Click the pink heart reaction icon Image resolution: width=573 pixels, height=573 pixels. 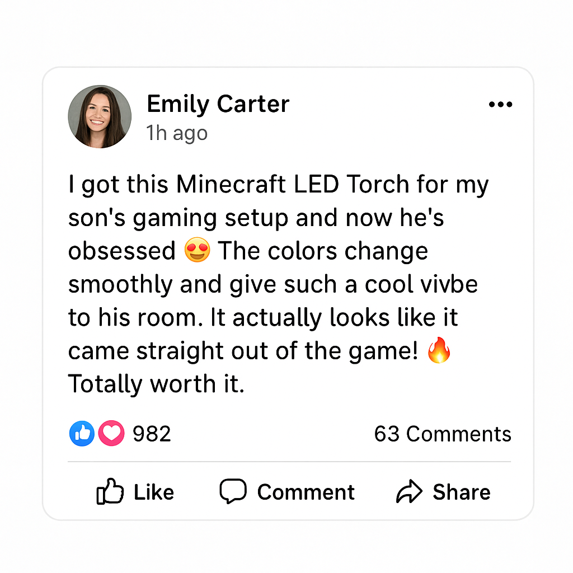pos(111,434)
